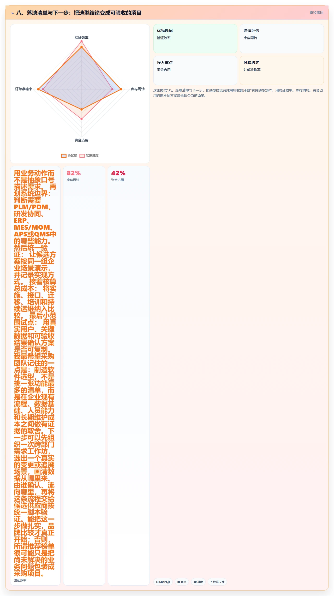
Task: Select the 表格 tag chip
Action: point(182,582)
